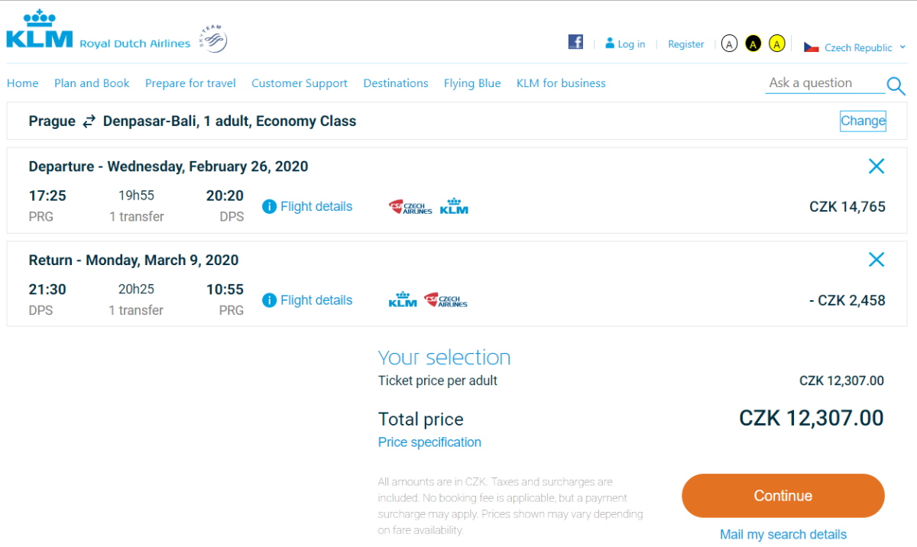Expand the Czech Republic country dropdown
The width and height of the screenshot is (917, 547).
(854, 47)
